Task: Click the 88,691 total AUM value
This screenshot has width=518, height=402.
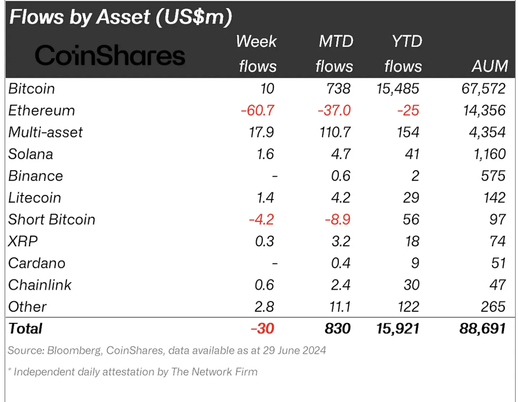Action: (482, 329)
